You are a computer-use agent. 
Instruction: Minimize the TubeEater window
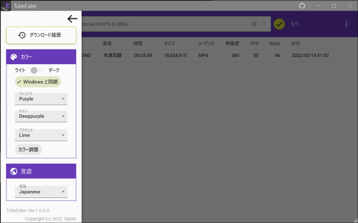coord(317,6)
